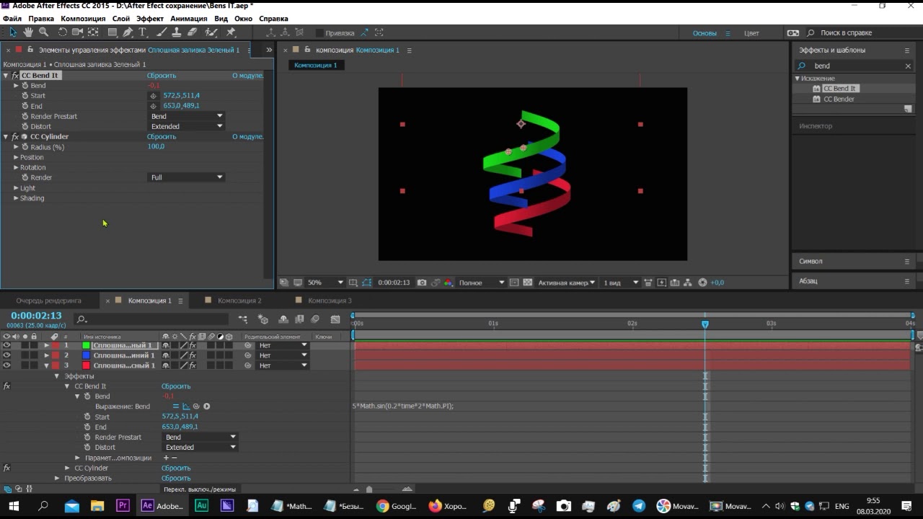This screenshot has height=519, width=923.
Task: Open the Анимация menu
Action: [x=188, y=18]
